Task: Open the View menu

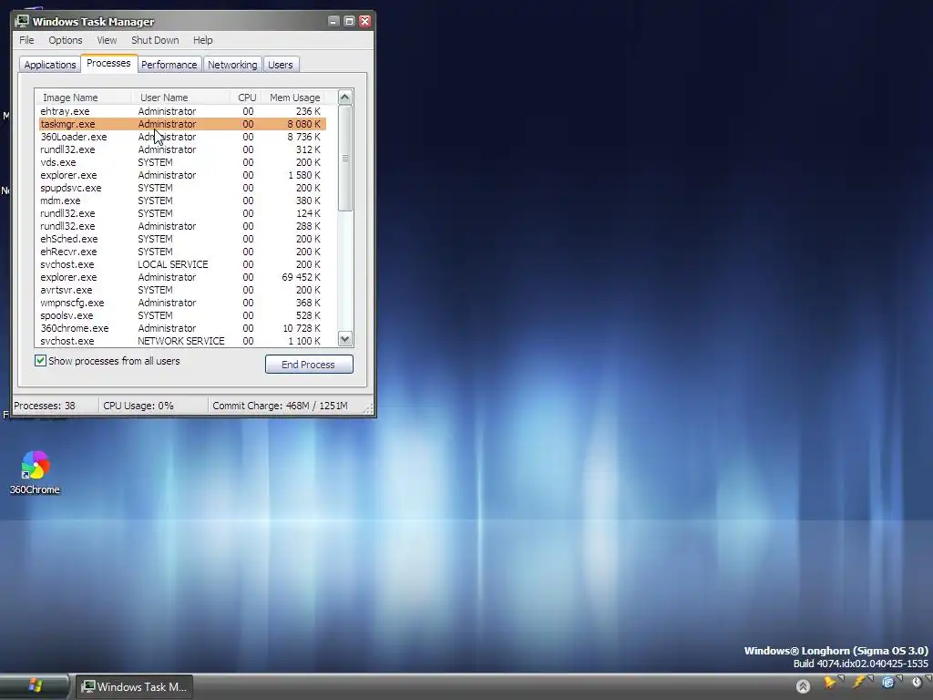Action: point(107,40)
